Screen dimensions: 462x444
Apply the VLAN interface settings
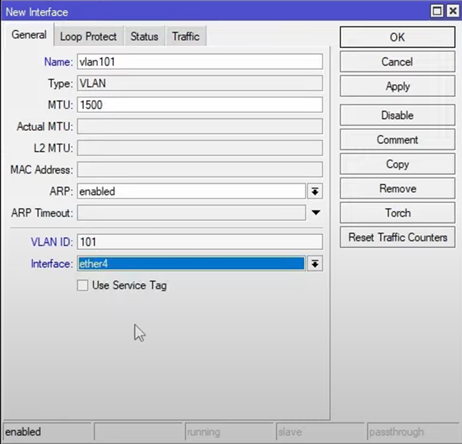[397, 87]
